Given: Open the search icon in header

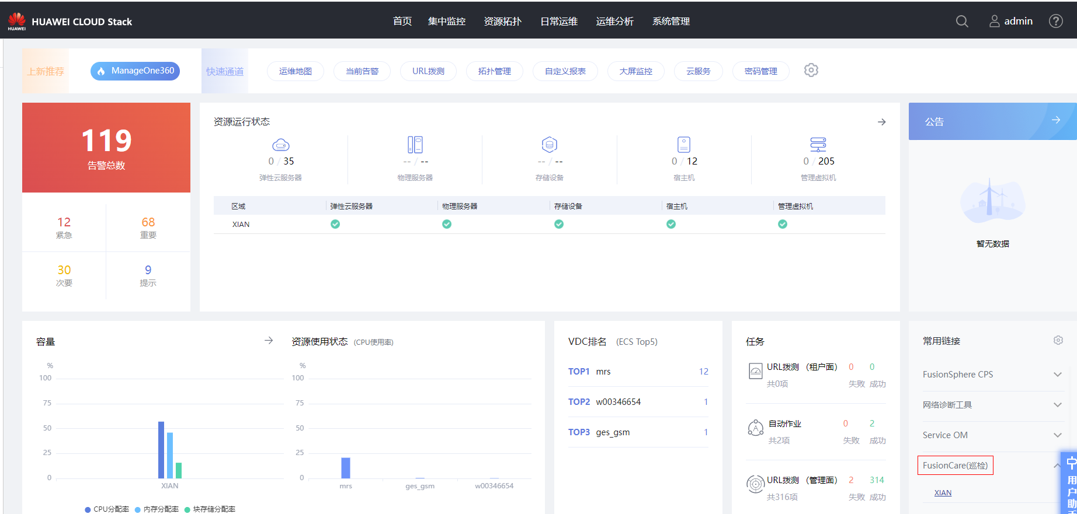Looking at the screenshot, I should point(962,21).
